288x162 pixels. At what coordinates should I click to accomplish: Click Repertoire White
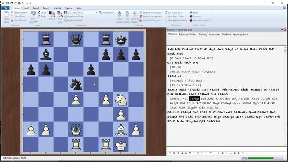[x=74, y=16]
